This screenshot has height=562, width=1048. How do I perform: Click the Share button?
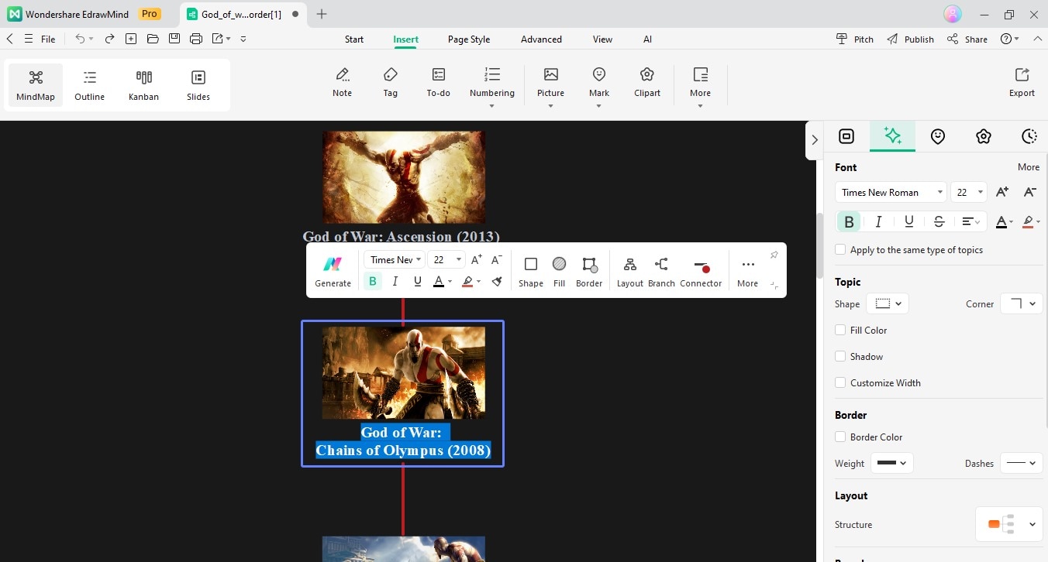point(967,39)
